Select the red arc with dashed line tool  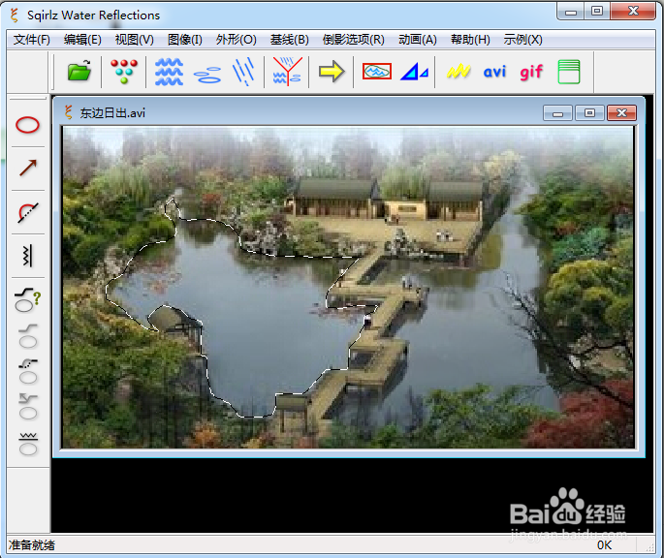tap(28, 212)
